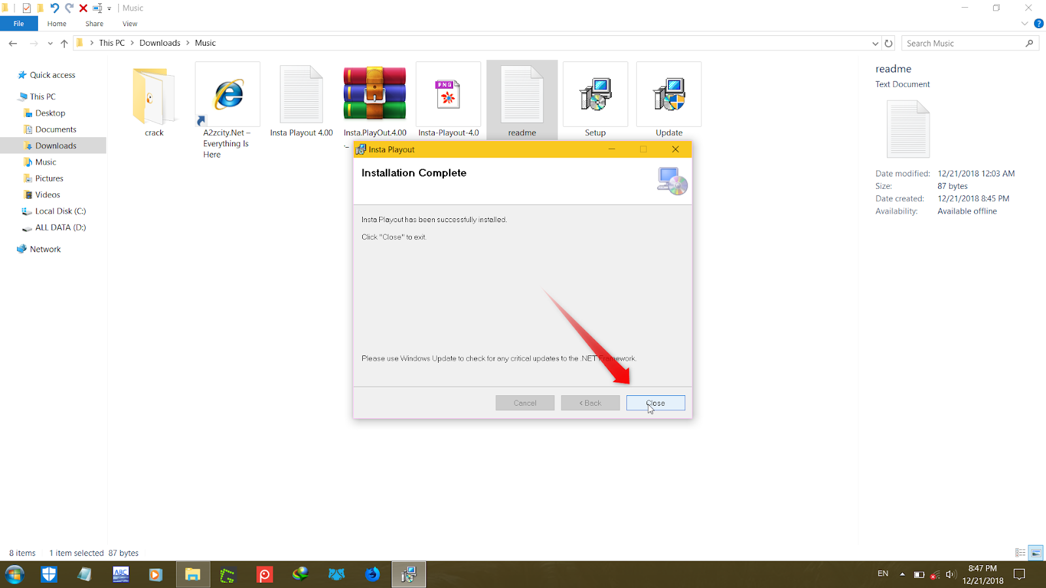Select the Insta Playout 4.00 text file

pos(301,102)
